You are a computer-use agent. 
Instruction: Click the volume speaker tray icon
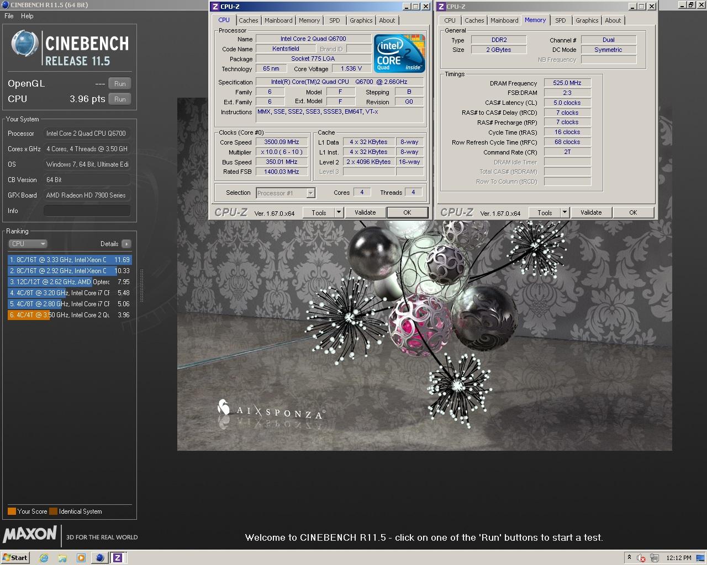[x=641, y=558]
